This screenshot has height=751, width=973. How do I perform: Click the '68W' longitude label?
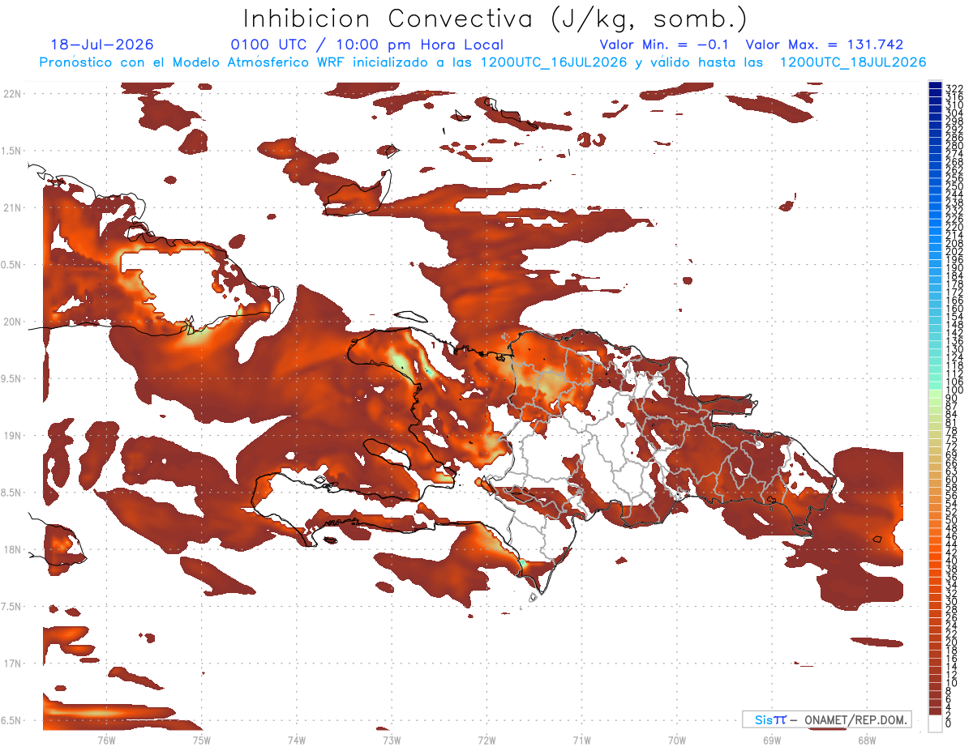pyautogui.click(x=867, y=739)
